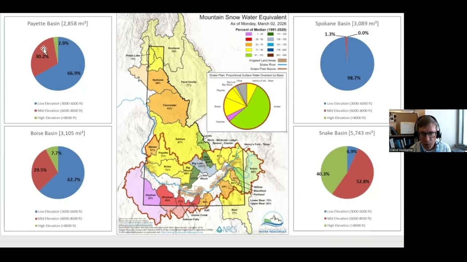467x262 pixels.
Task: Click the Weiser 57% region on map
Action: coord(153,148)
